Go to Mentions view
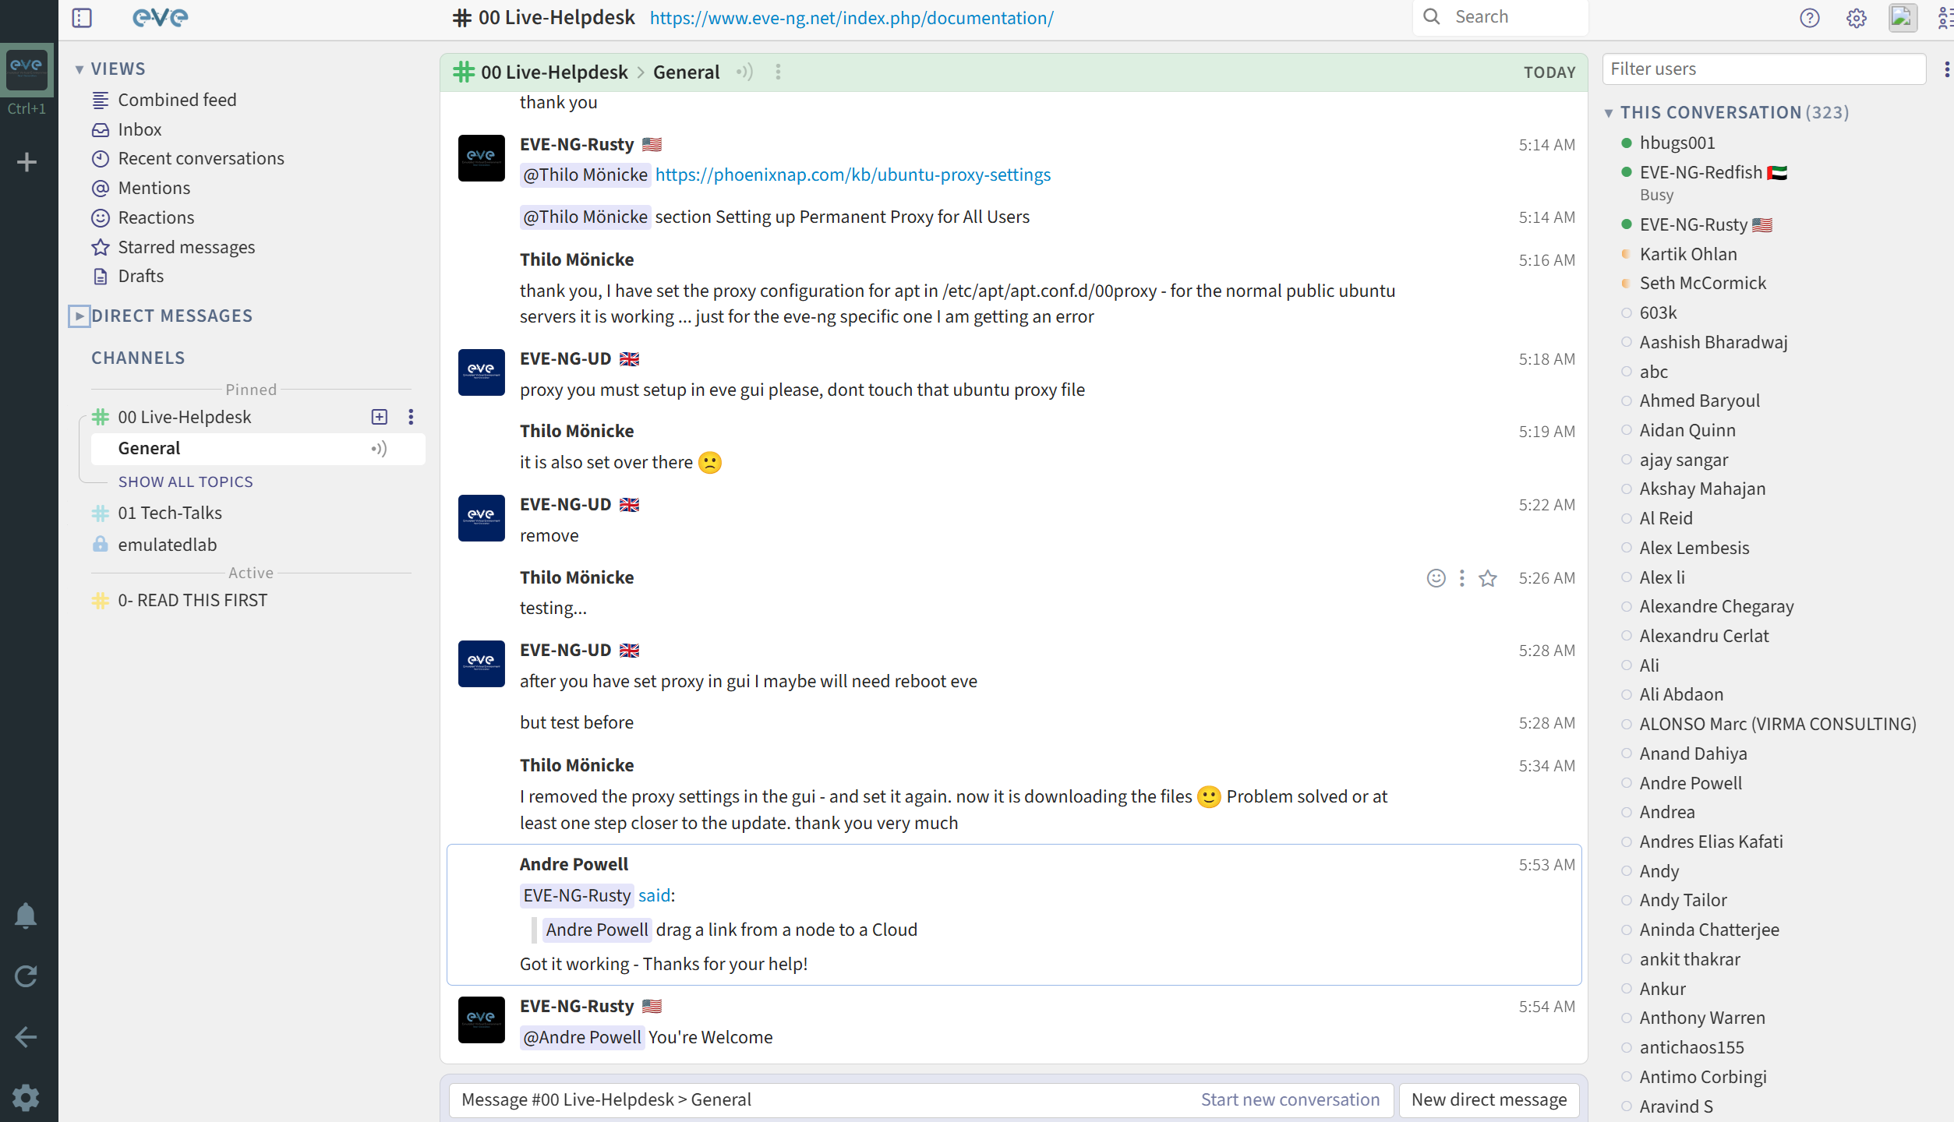 (x=154, y=188)
